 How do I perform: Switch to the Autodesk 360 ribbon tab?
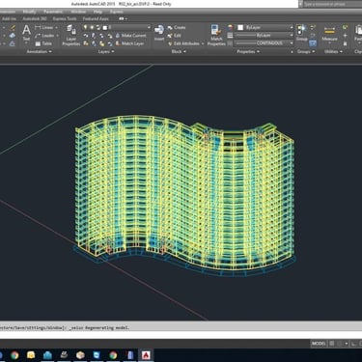(35, 19)
